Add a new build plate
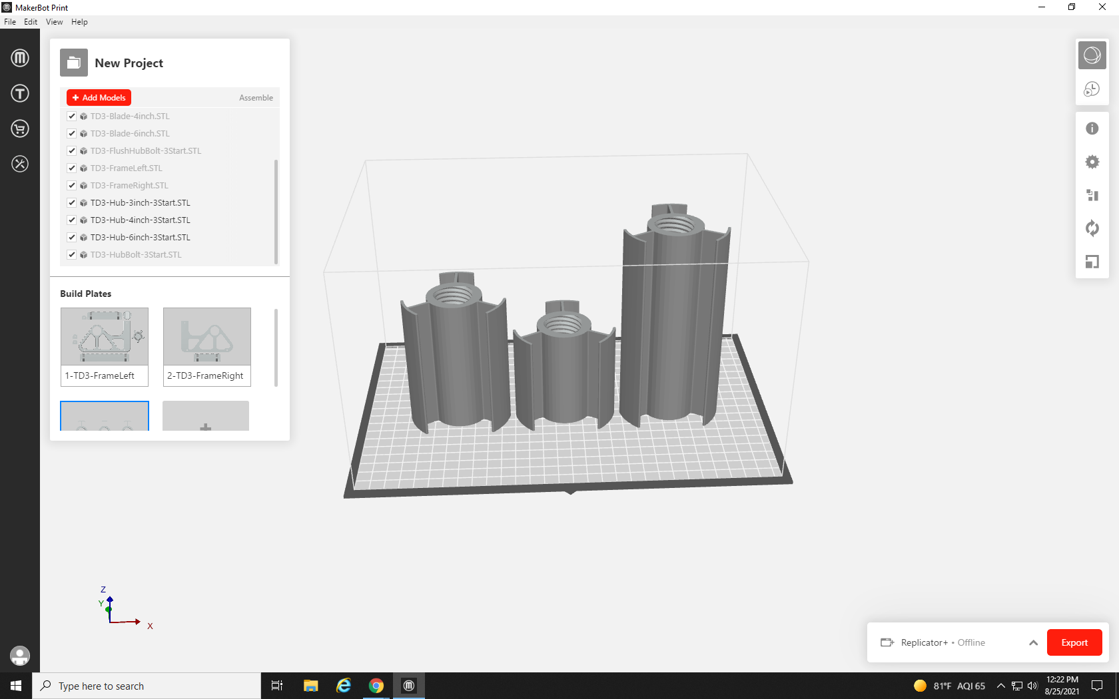The height and width of the screenshot is (699, 1119). tap(206, 416)
